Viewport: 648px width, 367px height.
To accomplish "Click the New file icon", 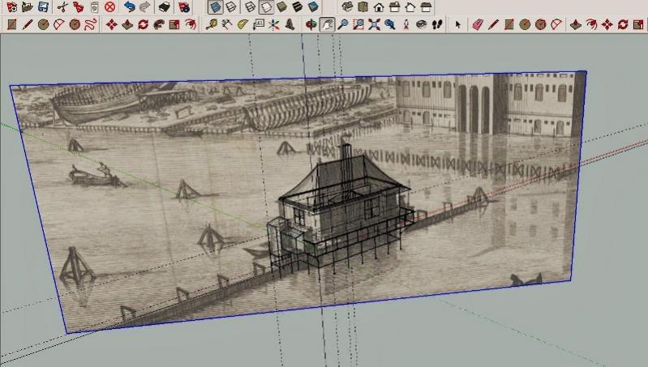I will [12, 6].
